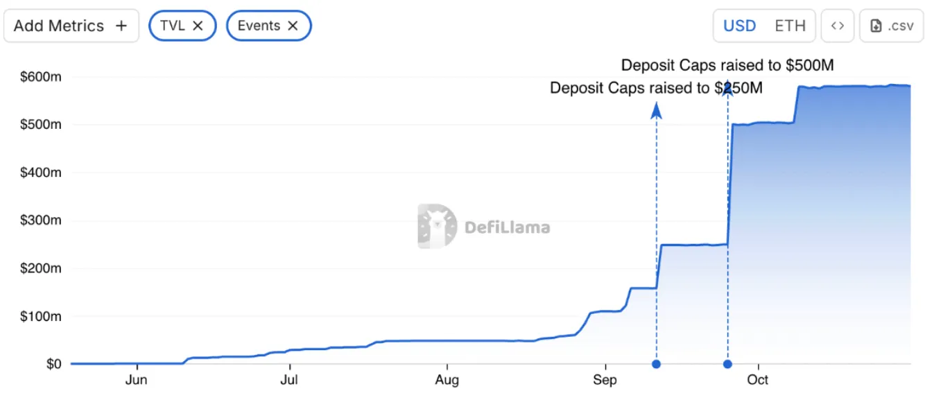Click the late-September event marker dot

pyautogui.click(x=727, y=363)
